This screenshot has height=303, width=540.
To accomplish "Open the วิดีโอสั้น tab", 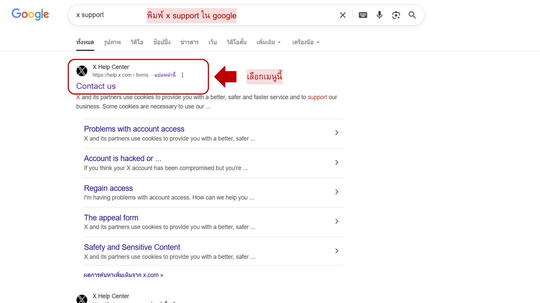I will [x=237, y=42].
